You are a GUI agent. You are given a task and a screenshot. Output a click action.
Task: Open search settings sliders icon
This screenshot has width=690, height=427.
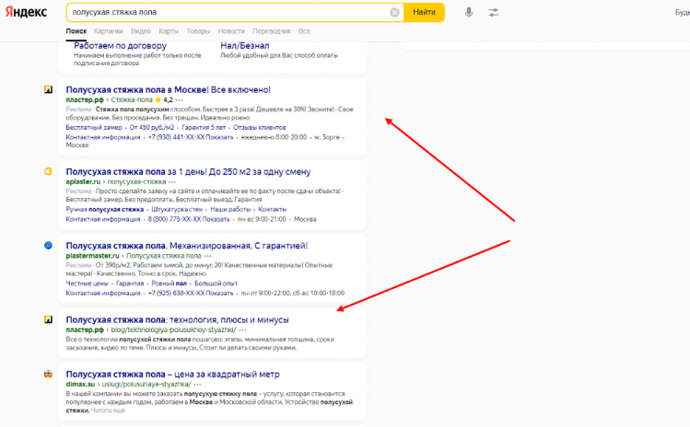click(x=493, y=12)
